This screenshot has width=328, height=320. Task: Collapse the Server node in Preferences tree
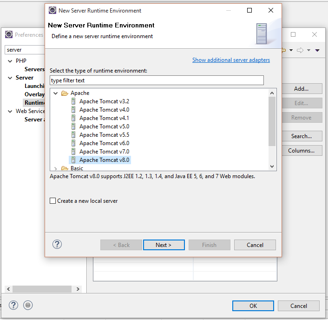[x=10, y=78]
